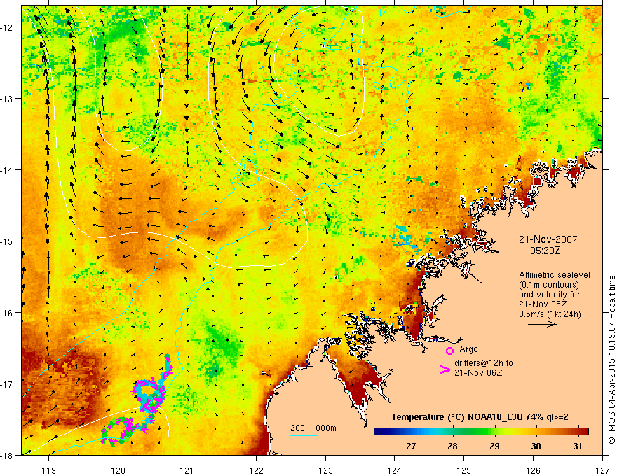Click latitude axis label -14
The height and width of the screenshot is (476, 617).
coord(7,170)
